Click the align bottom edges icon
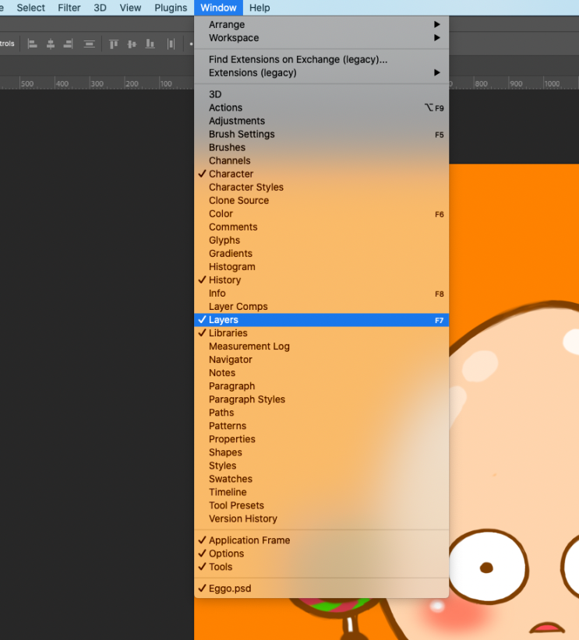Screen dimensions: 579x640 (x=150, y=44)
